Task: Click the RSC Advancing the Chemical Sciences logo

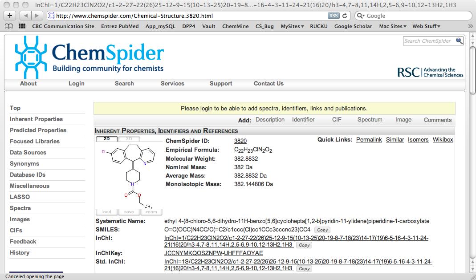Action: coord(430,72)
